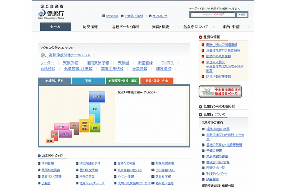
Task: Switch to the orange 地震・津波 火山 tab
Action: click(x=157, y=81)
